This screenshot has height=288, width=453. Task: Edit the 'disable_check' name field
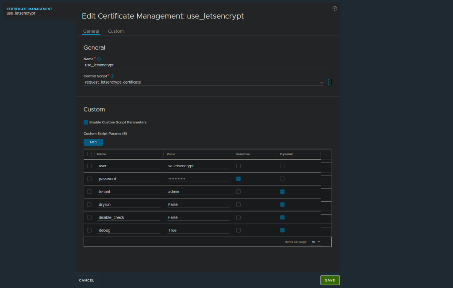pyautogui.click(x=129, y=218)
